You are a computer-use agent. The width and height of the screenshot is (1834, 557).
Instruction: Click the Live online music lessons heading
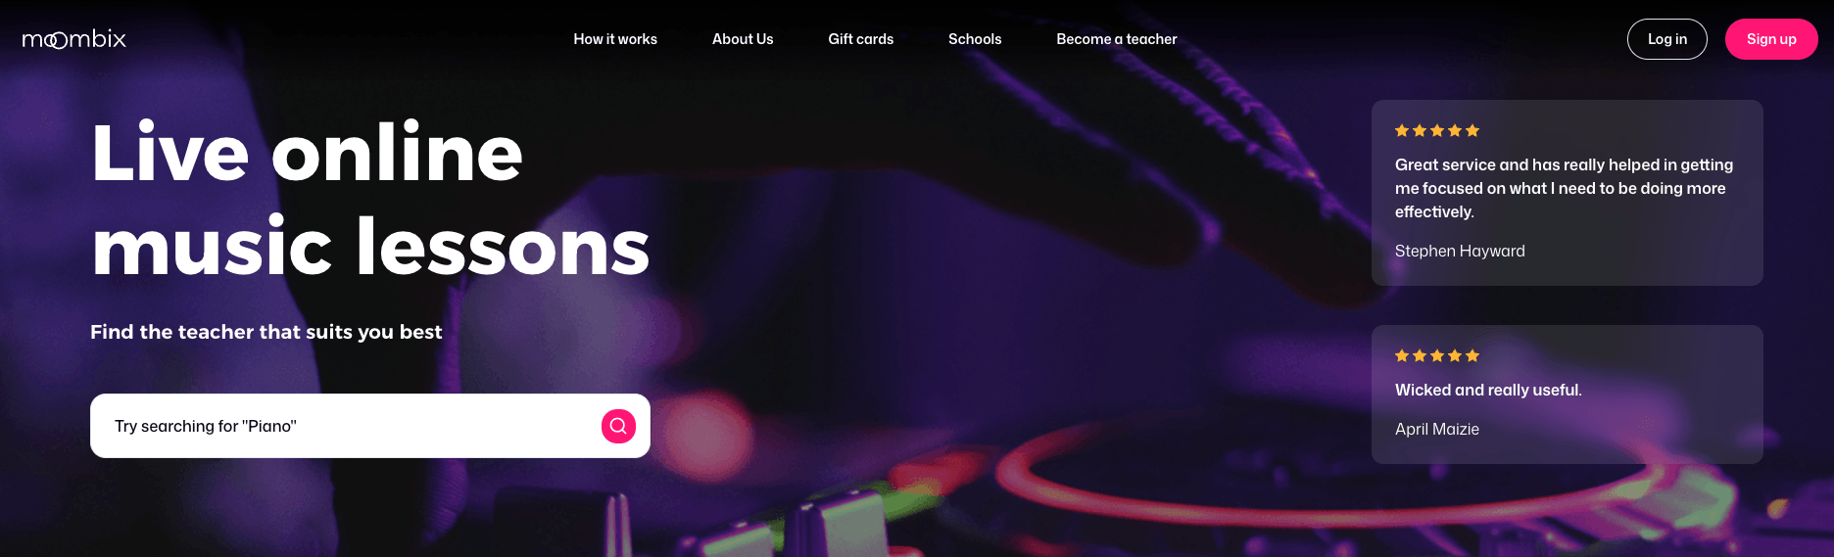(370, 200)
